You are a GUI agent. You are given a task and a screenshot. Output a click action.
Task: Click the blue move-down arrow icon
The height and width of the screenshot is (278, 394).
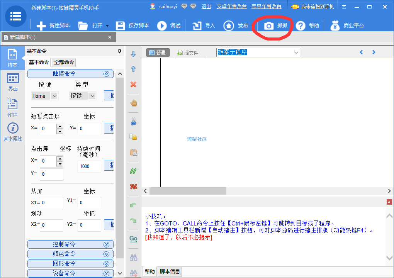tap(134, 54)
